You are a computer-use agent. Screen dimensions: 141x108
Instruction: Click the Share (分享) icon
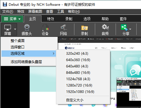124,28
